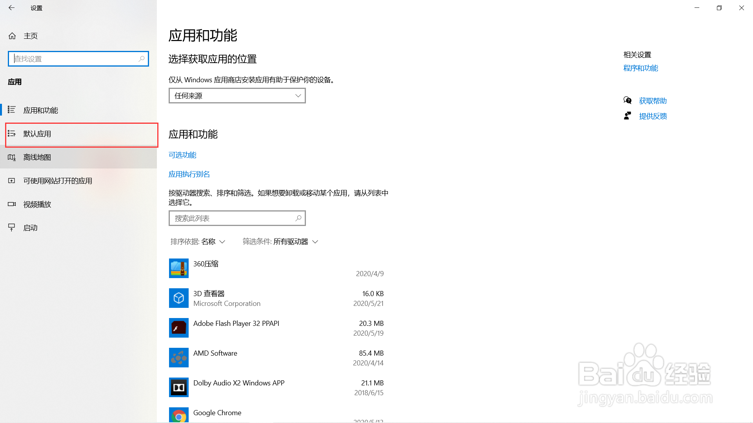Open the 任何来源 source dropdown
The width and height of the screenshot is (753, 423).
(237, 95)
